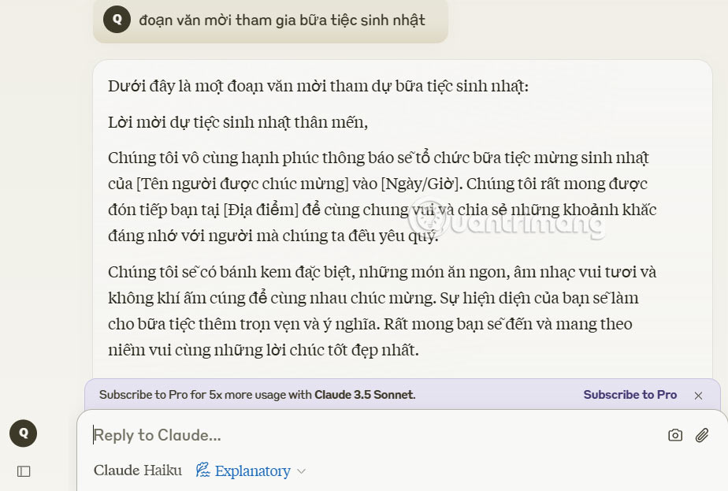Toggle the sidebar with the panel icon
Image resolution: width=728 pixels, height=491 pixels.
[24, 471]
